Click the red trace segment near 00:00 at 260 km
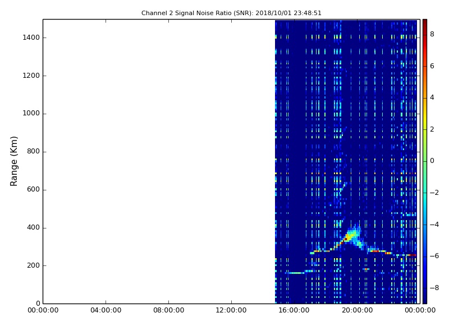Image resolution: width=449 pixels, height=336 pixels. point(412,255)
